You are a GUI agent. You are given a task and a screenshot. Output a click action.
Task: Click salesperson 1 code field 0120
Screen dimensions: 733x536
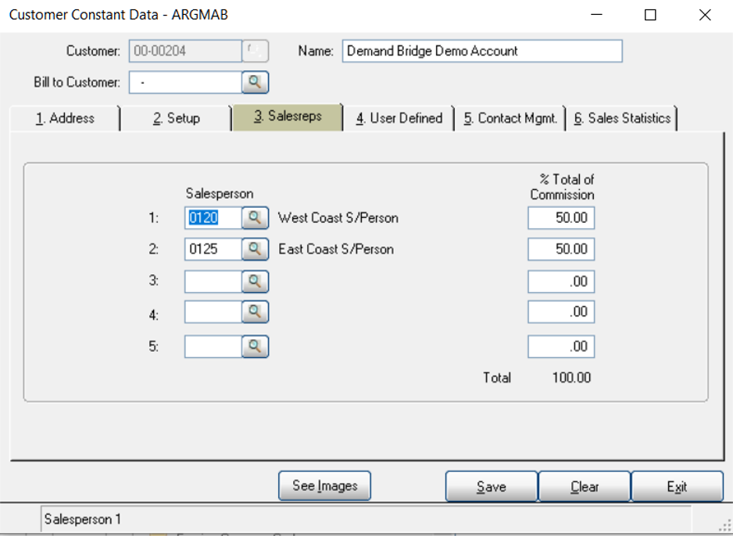pyautogui.click(x=213, y=218)
